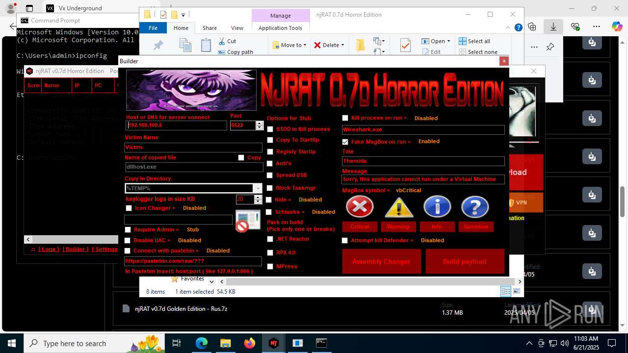628x353 pixels.
Task: Open Edge Downloads toolbar icon
Action: (x=553, y=26)
